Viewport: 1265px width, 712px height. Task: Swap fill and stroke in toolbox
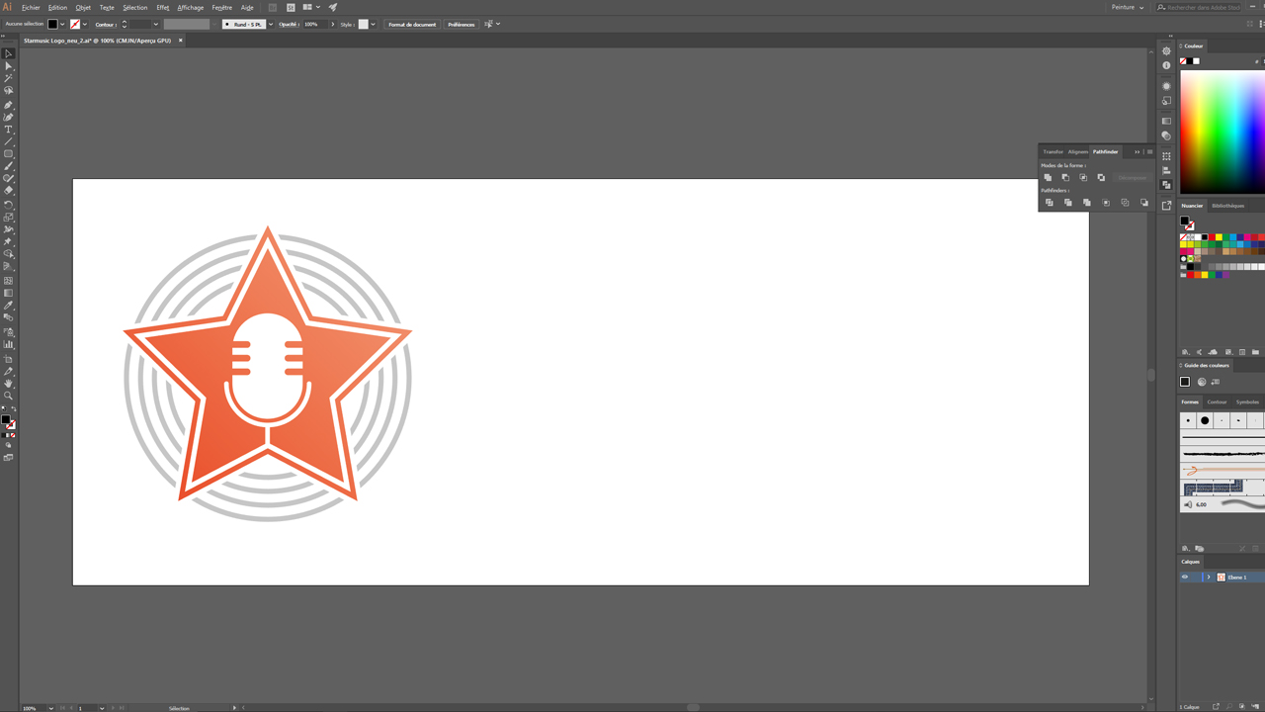coord(14,408)
